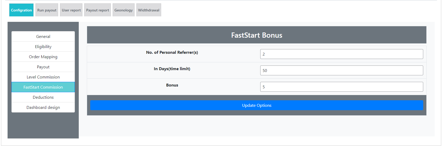Click the No. of Personal Referrer(s) field
The image size is (442, 146).
[341, 54]
